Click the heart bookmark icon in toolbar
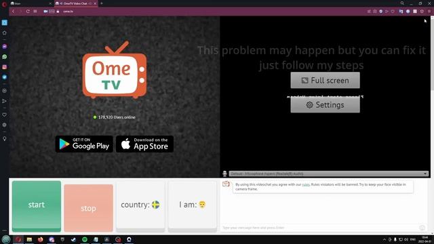434x244 pixels. click(393, 12)
